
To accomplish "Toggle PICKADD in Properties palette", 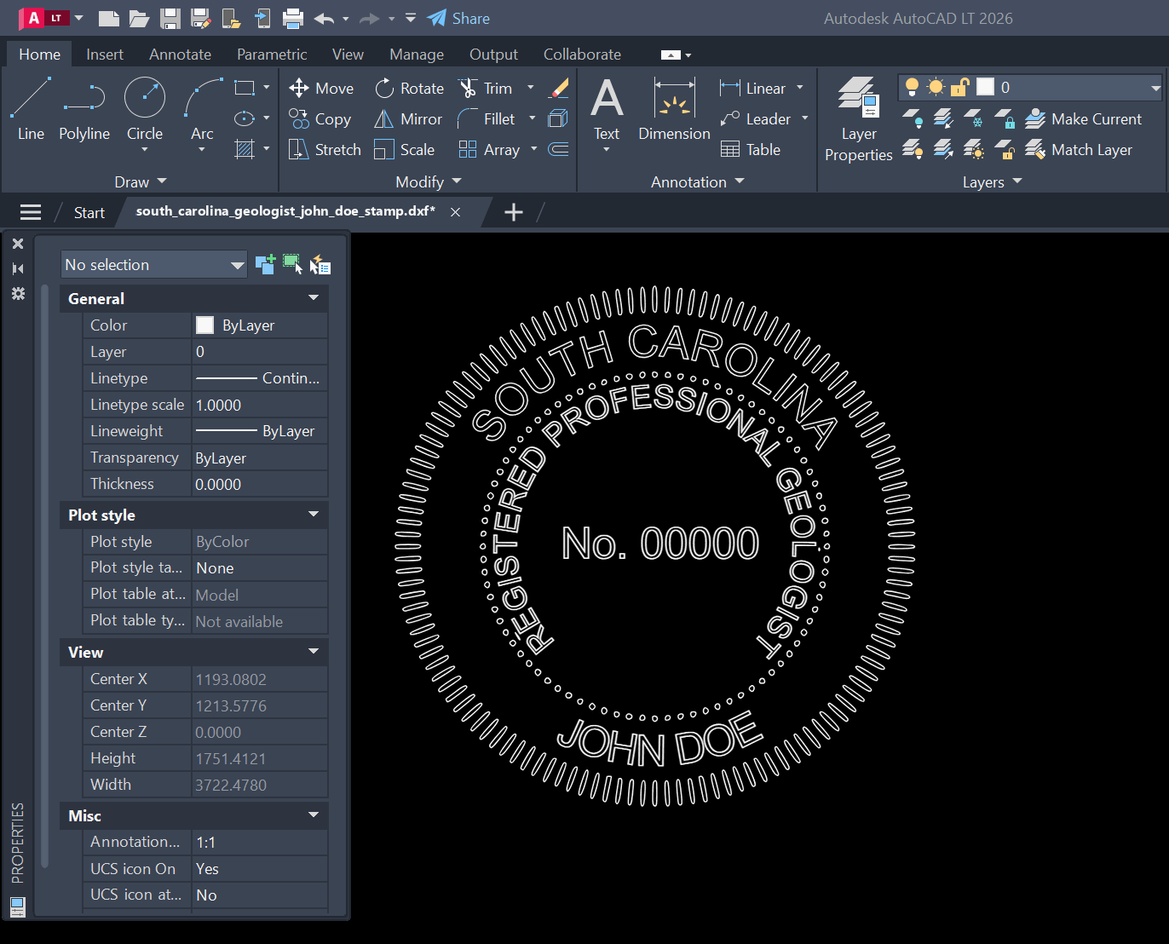I will pyautogui.click(x=265, y=264).
